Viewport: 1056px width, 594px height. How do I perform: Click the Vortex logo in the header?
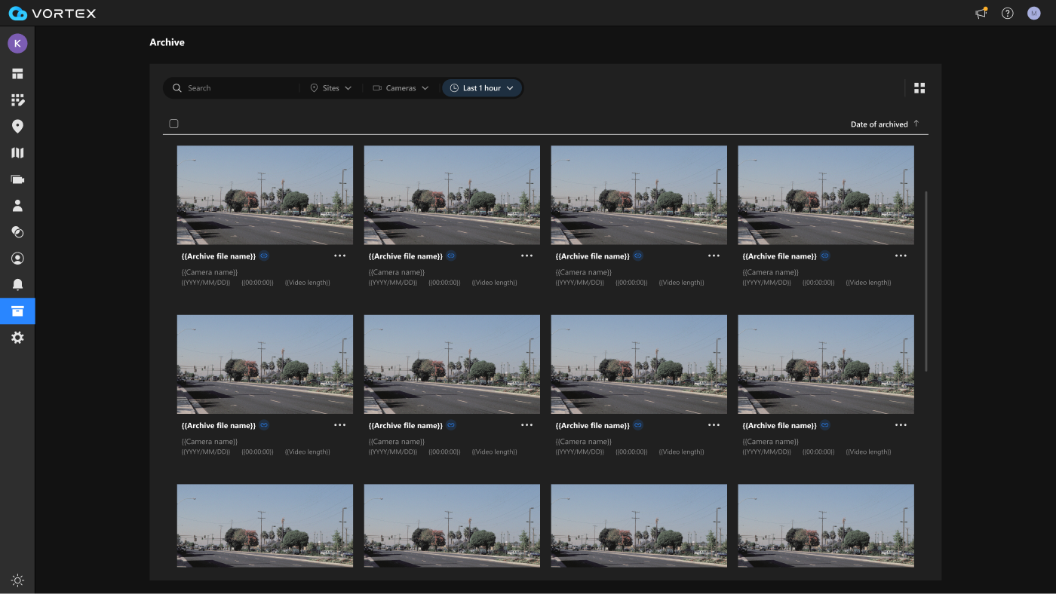pos(52,13)
